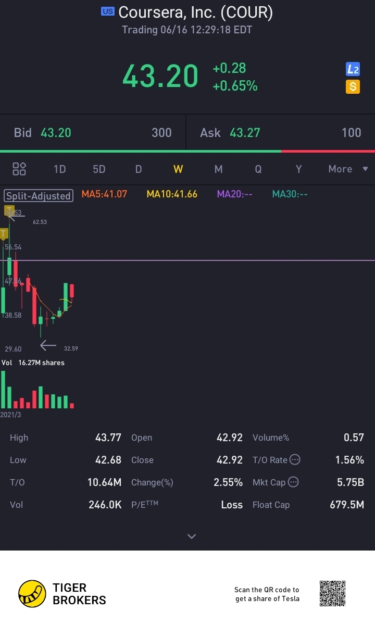Screen dimensions: 375x637
Task: Select the M monthly chart tab
Action: 218,169
